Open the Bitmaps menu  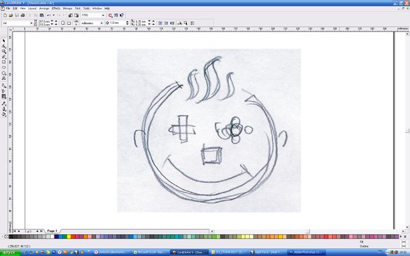click(x=67, y=8)
